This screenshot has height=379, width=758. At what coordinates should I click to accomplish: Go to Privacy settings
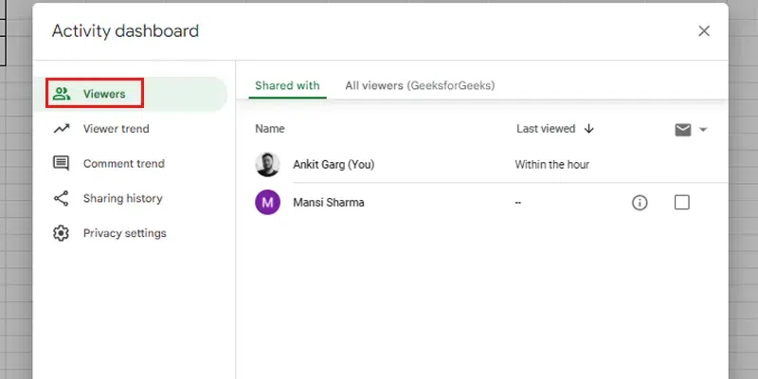pos(124,233)
